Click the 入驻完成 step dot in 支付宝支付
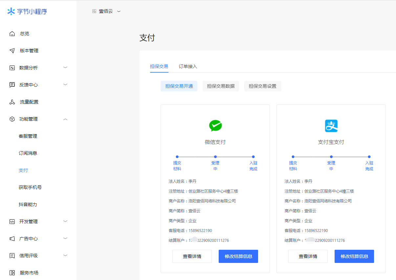Image resolution: width=396 pixels, height=280 pixels. [369, 157]
